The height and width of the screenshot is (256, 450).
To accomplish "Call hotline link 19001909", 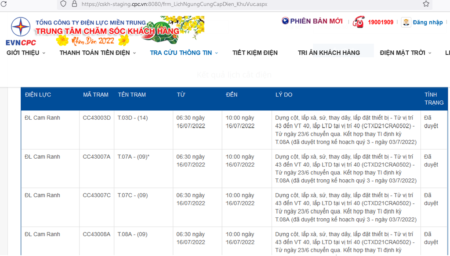I will 381,22.
